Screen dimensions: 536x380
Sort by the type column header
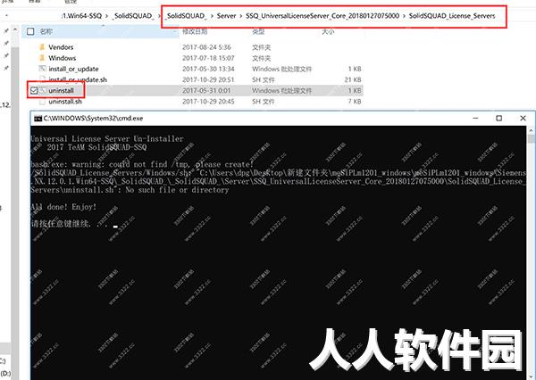coord(258,31)
